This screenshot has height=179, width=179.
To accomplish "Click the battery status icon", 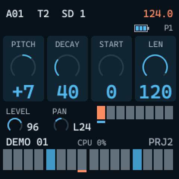I will (142, 28).
